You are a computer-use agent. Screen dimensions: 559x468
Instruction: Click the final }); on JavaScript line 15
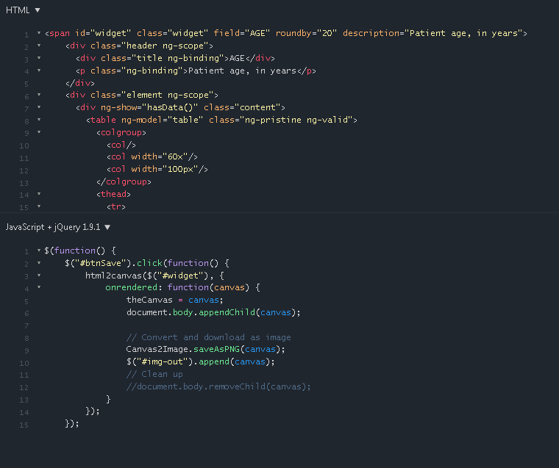click(72, 423)
